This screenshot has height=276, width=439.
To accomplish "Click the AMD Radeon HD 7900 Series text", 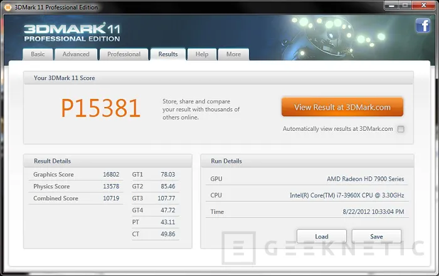I will pyautogui.click(x=366, y=179).
